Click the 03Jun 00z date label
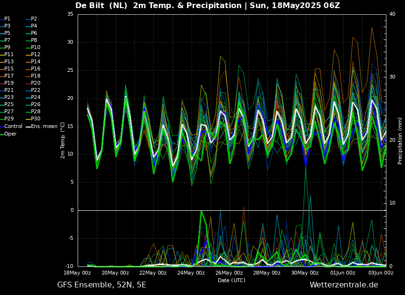The height and width of the screenshot is (295, 405). [381, 273]
